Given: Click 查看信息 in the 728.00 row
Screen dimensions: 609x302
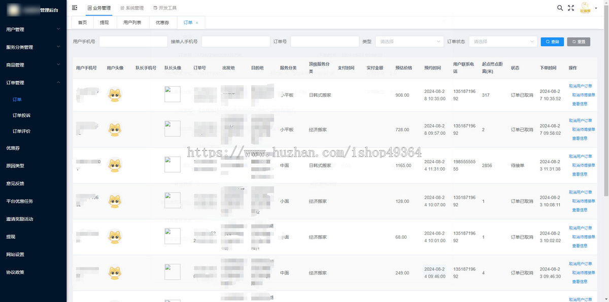Looking at the screenshot, I should (580, 138).
